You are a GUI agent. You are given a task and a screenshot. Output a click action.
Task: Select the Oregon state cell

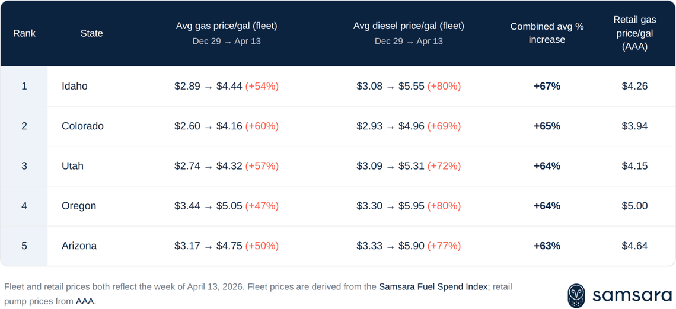(79, 206)
